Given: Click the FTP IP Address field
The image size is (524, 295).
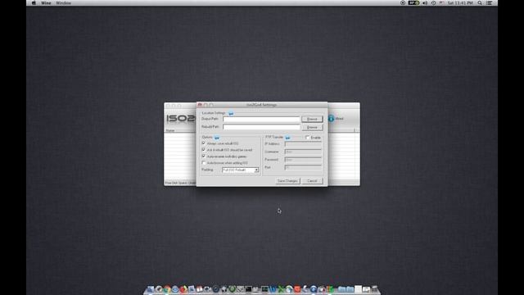Looking at the screenshot, I should click(303, 144).
